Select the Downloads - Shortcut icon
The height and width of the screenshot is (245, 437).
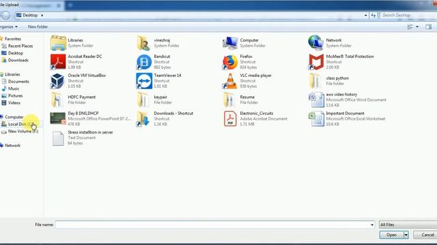pyautogui.click(x=143, y=119)
